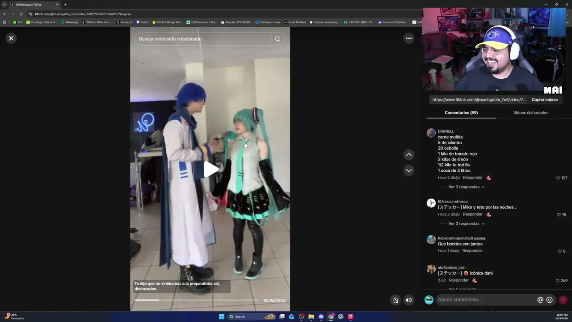Open File Explorer from the taskbar

pos(311,317)
